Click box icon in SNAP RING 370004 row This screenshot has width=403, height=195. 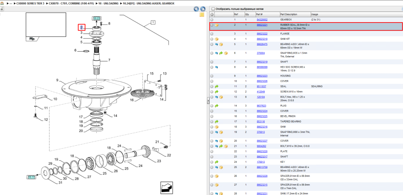coord(226,53)
